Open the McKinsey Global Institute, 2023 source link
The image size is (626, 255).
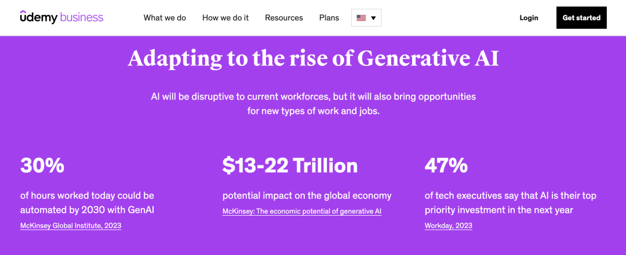click(71, 226)
